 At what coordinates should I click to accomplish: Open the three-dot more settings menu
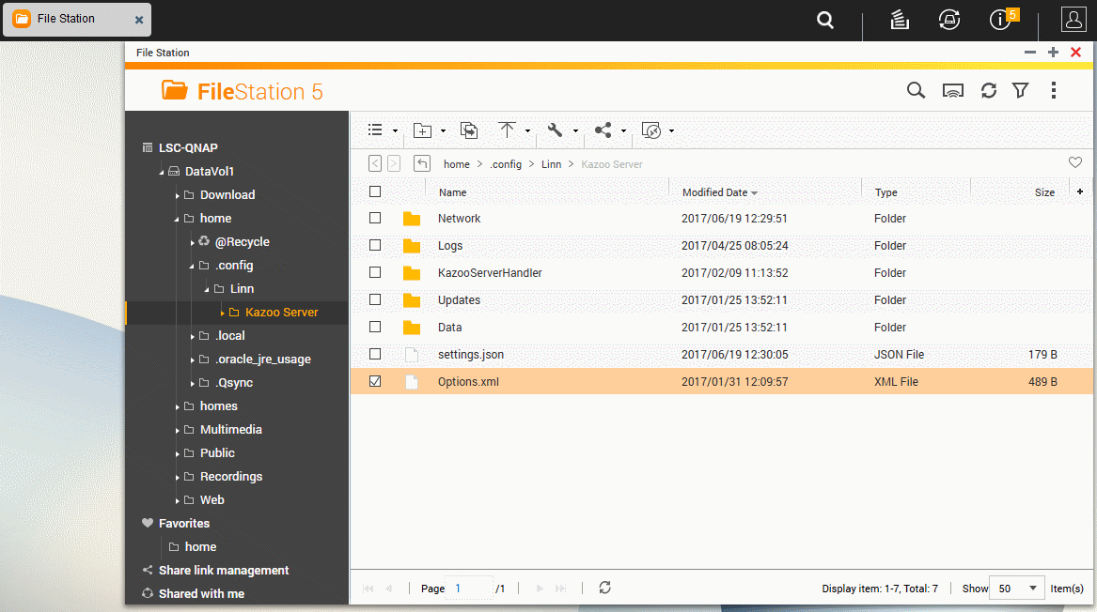[1054, 90]
